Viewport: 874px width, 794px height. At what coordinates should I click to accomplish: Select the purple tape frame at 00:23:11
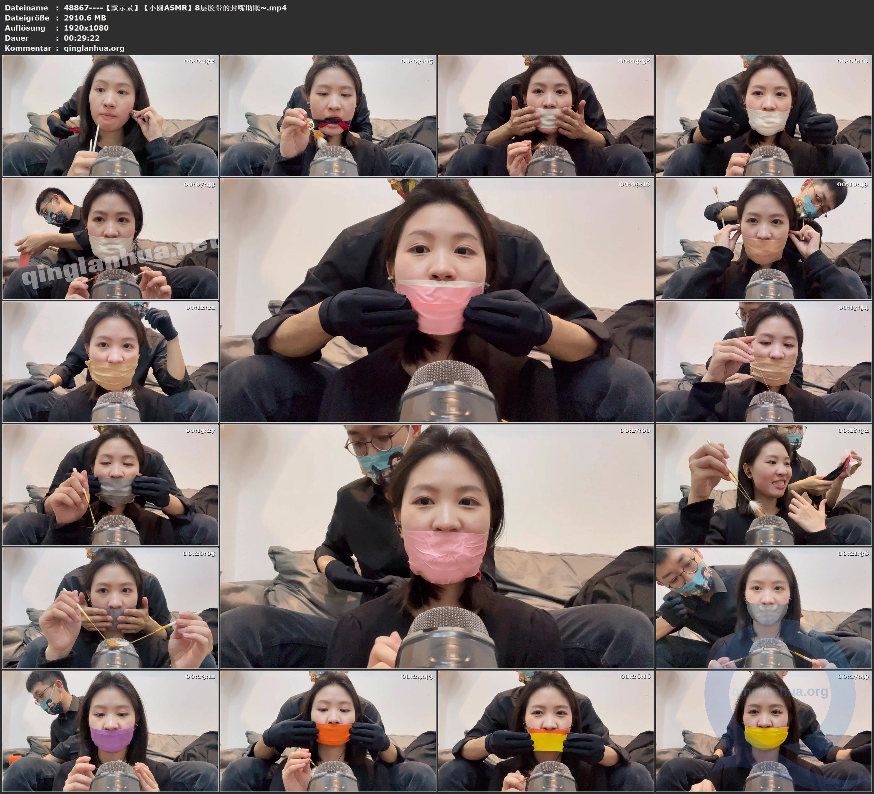(x=110, y=731)
